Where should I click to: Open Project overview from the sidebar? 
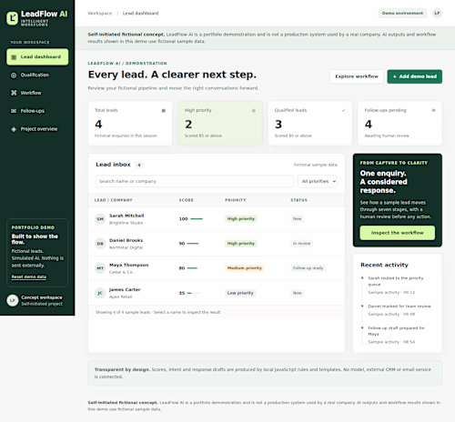(37, 129)
